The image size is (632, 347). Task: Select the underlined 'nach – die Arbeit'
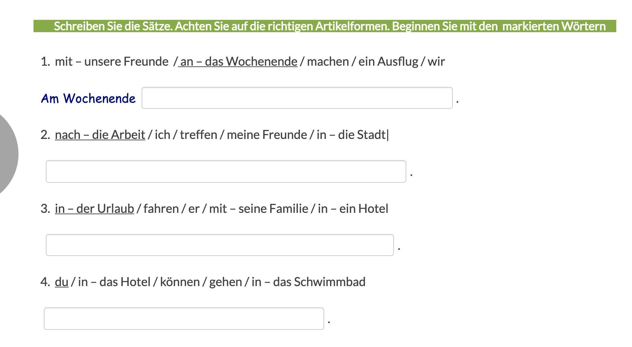pyautogui.click(x=100, y=135)
